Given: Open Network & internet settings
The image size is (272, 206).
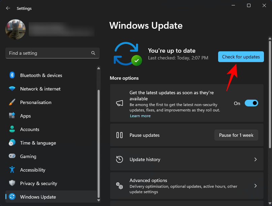Looking at the screenshot, I should pyautogui.click(x=40, y=89).
